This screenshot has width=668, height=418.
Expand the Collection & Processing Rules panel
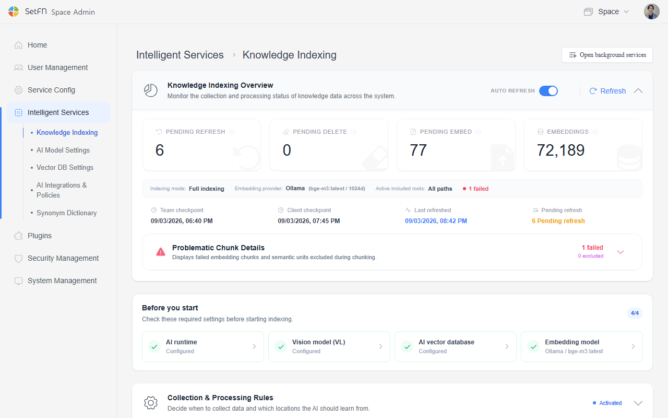638,403
